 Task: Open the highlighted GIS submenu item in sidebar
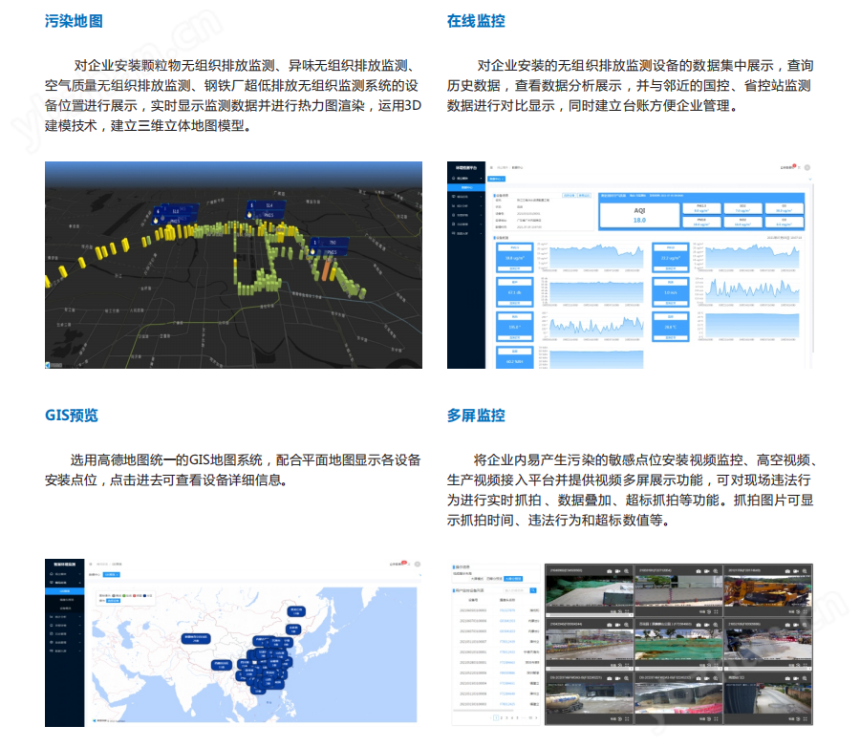[65, 590]
